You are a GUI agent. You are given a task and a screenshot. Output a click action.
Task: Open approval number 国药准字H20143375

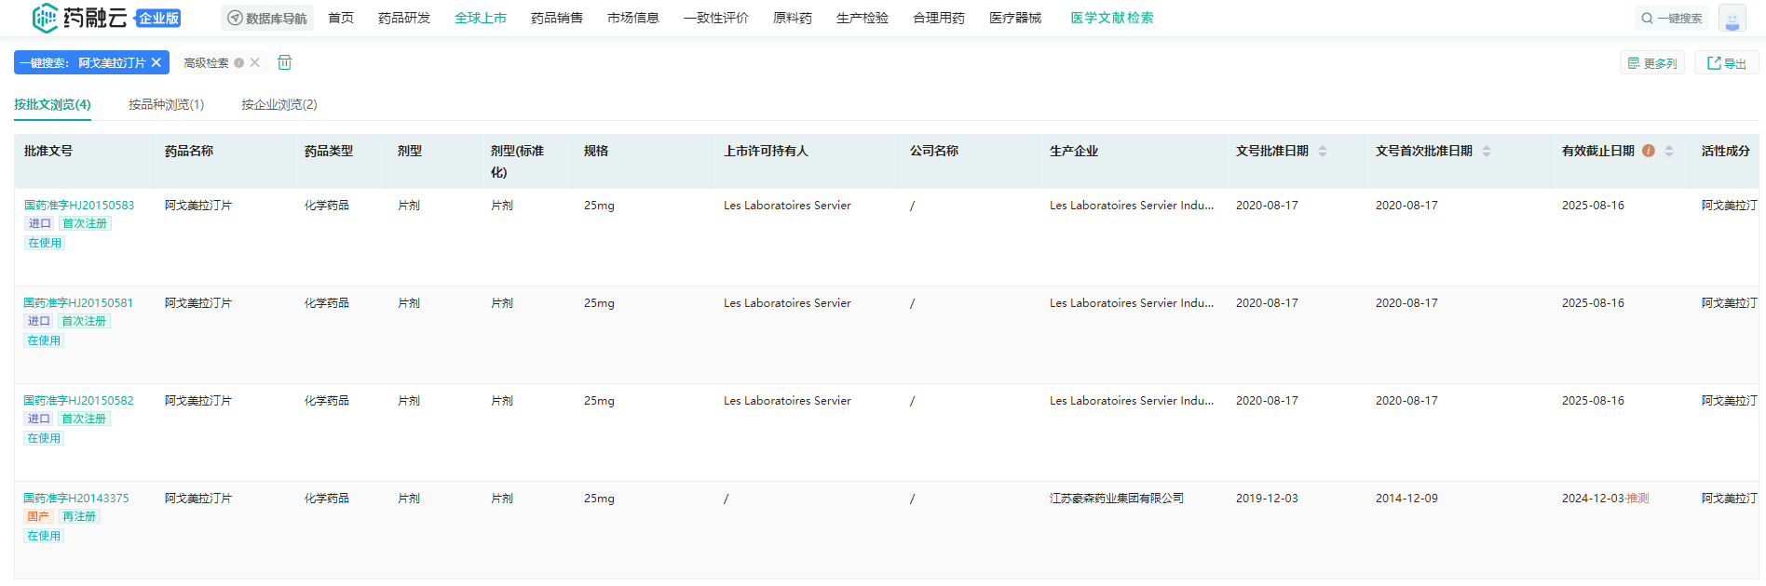(x=76, y=499)
